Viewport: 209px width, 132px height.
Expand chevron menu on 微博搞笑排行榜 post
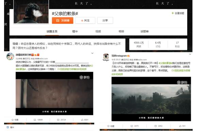click(92, 53)
